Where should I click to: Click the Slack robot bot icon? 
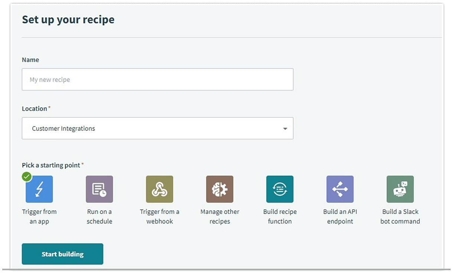pyautogui.click(x=400, y=189)
